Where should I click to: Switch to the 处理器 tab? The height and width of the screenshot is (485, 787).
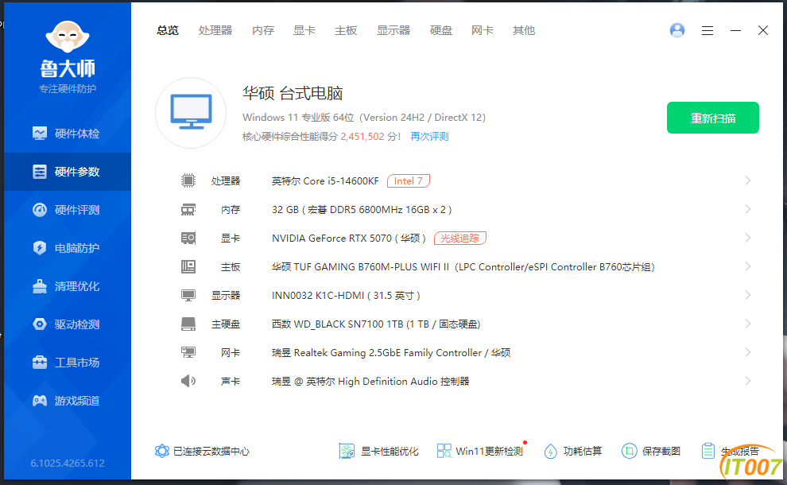(x=215, y=31)
